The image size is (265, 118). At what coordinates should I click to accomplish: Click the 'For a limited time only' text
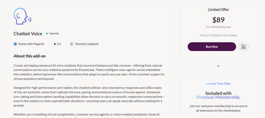218,27
